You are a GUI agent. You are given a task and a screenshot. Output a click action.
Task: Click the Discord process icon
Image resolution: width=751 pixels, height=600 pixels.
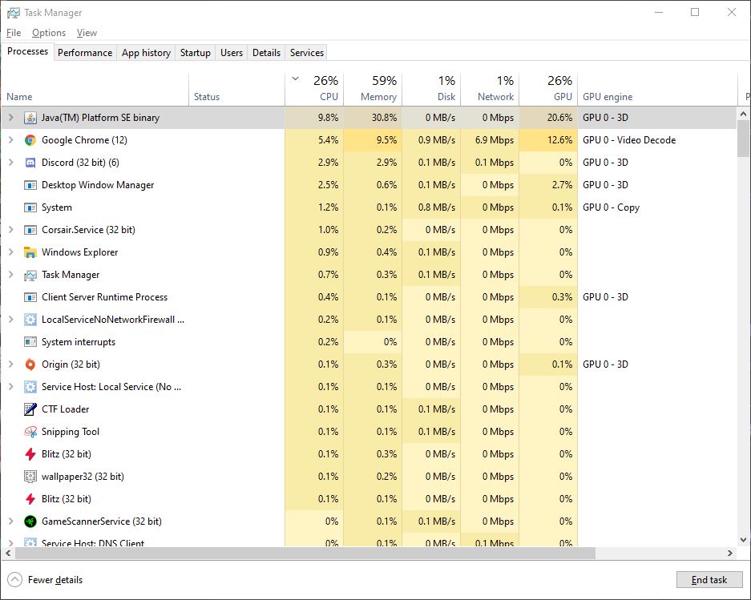[30, 163]
